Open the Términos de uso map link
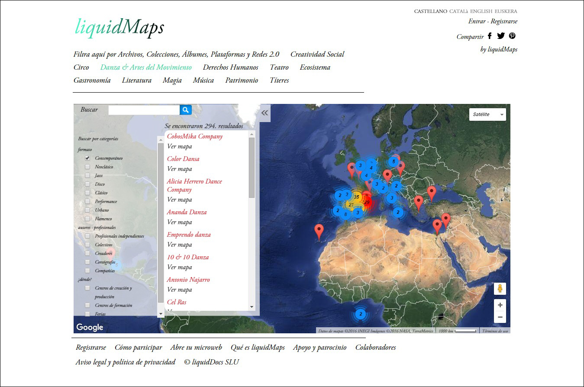 (x=495, y=331)
